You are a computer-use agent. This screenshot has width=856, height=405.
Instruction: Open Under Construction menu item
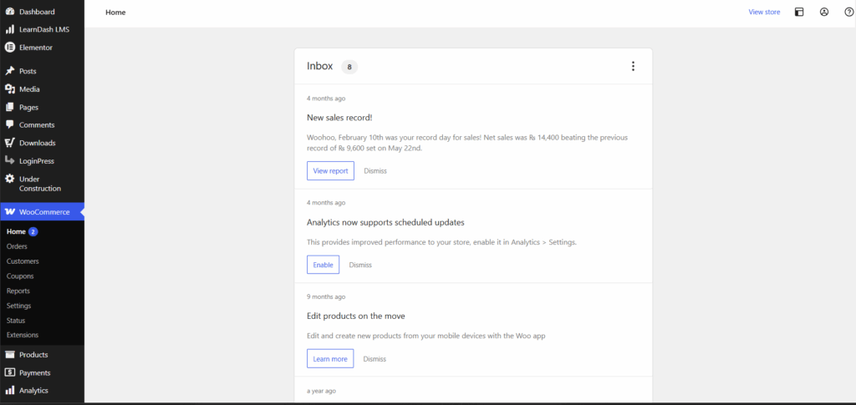(42, 184)
